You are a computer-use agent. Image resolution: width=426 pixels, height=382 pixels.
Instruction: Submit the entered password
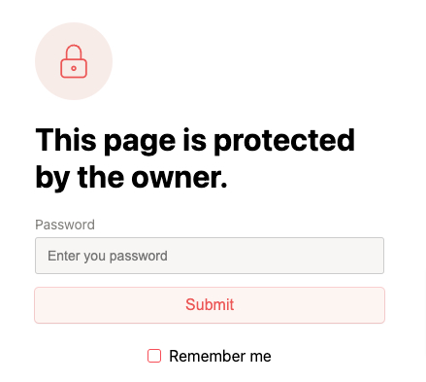click(x=210, y=305)
